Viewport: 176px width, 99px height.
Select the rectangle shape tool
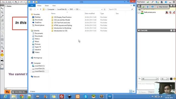(2, 24)
